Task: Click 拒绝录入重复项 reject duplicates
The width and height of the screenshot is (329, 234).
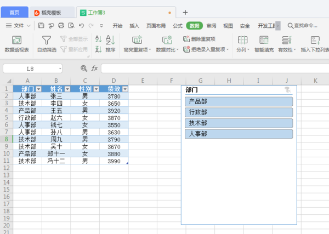Action: pos(206,49)
